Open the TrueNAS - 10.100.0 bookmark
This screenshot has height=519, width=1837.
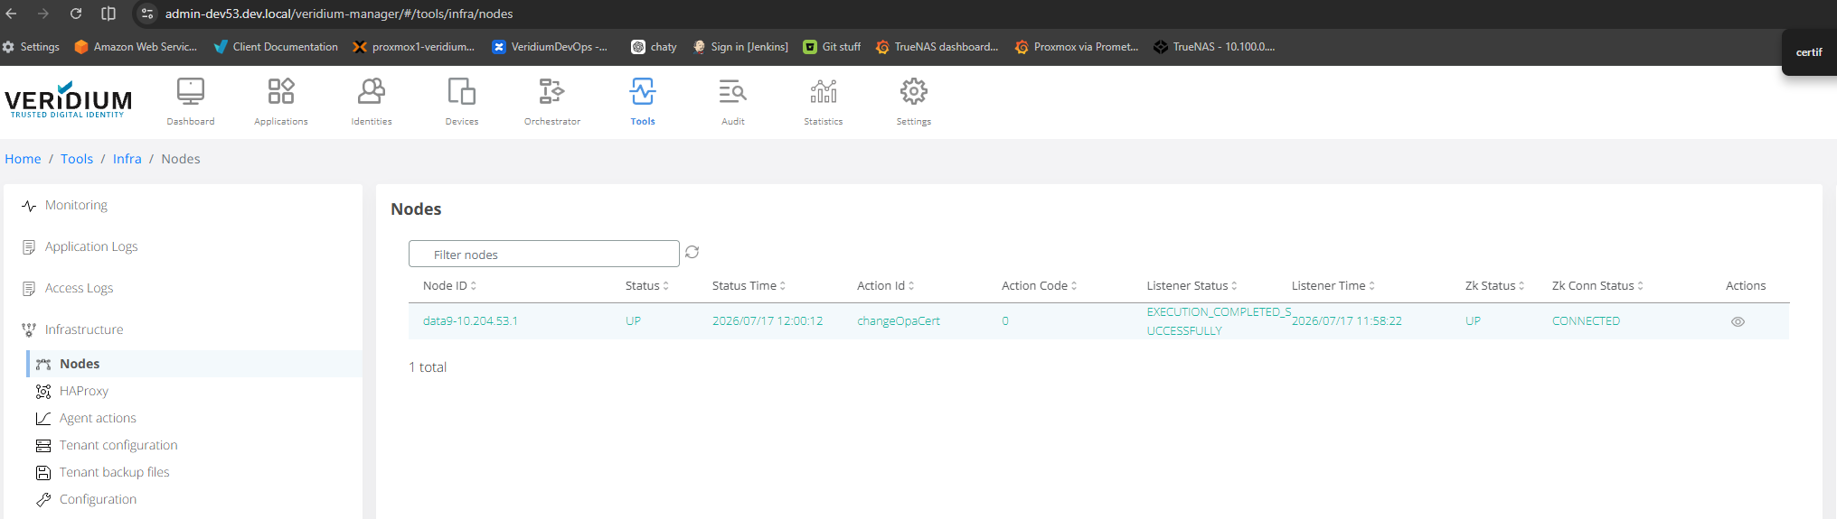pos(1214,47)
